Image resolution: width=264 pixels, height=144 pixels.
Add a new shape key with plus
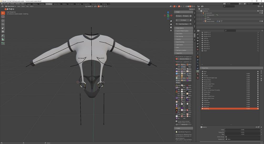[261, 71]
